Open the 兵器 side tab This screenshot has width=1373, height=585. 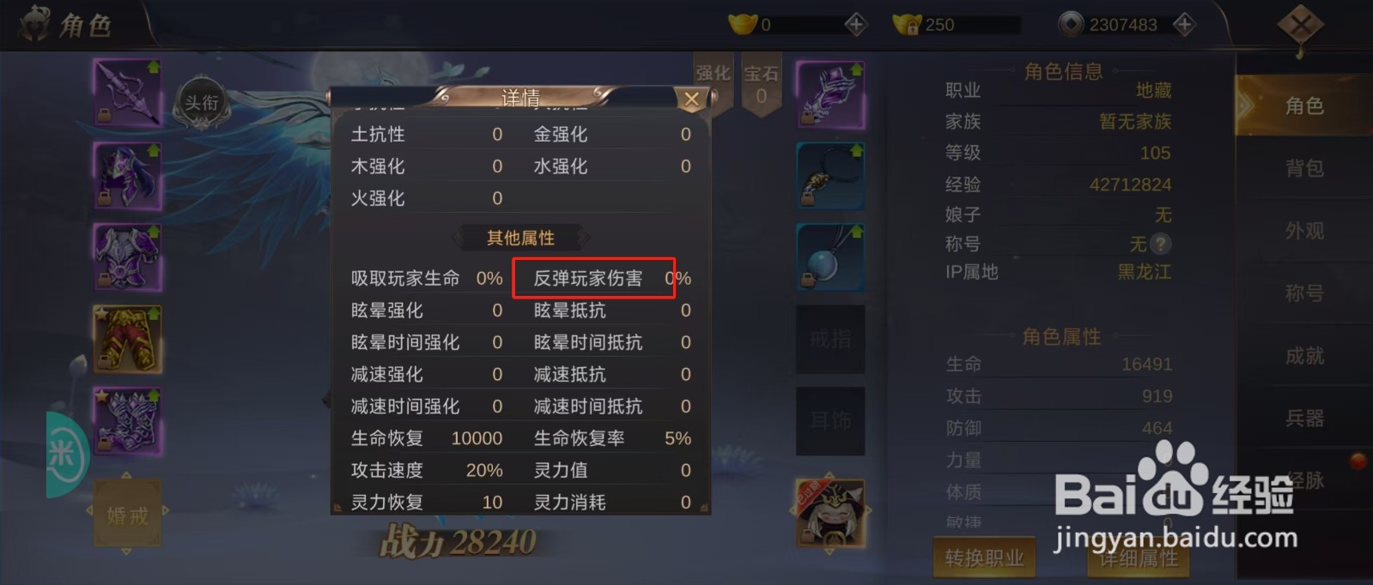tap(1304, 419)
